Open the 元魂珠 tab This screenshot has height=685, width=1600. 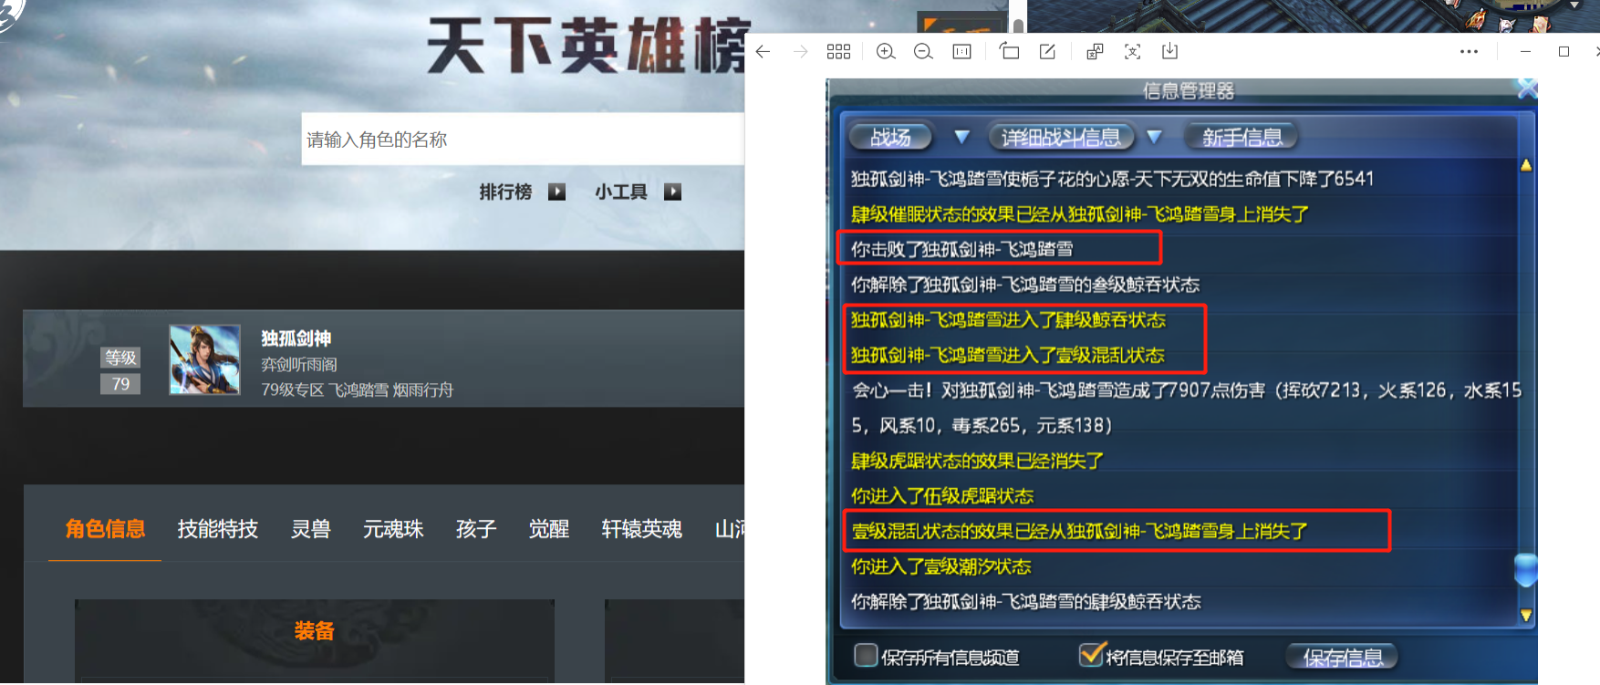(393, 529)
